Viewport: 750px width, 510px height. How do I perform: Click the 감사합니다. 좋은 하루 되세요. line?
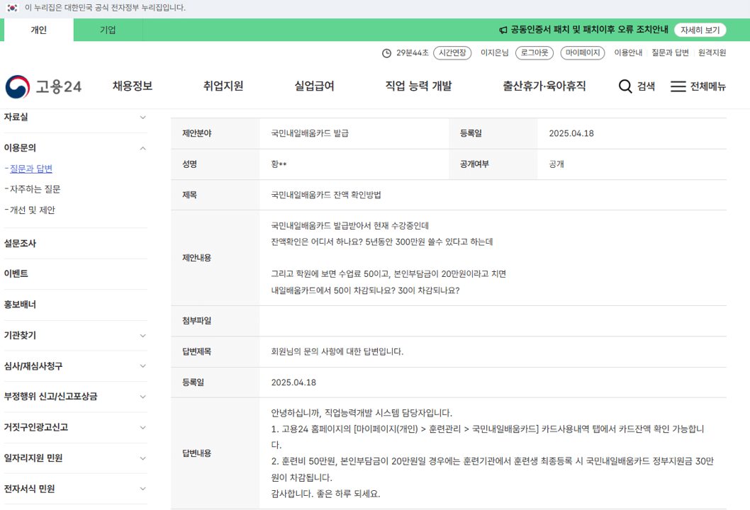326,494
